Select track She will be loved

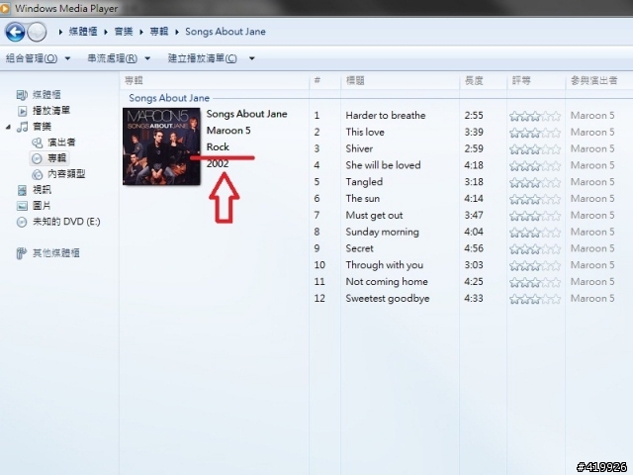[x=383, y=165]
